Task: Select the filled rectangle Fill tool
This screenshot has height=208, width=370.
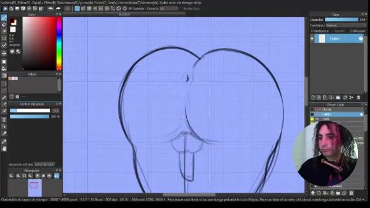Action: click(x=4, y=62)
